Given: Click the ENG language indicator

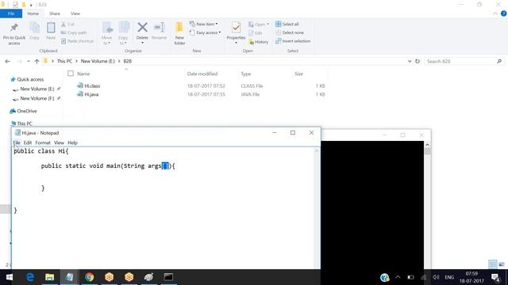Looking at the screenshot, I should [x=449, y=277].
